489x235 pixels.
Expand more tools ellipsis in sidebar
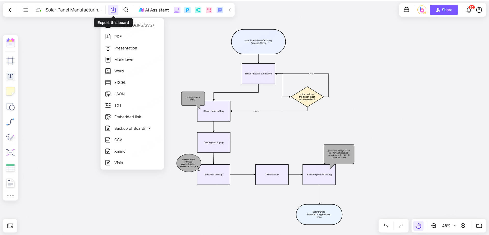click(x=10, y=196)
